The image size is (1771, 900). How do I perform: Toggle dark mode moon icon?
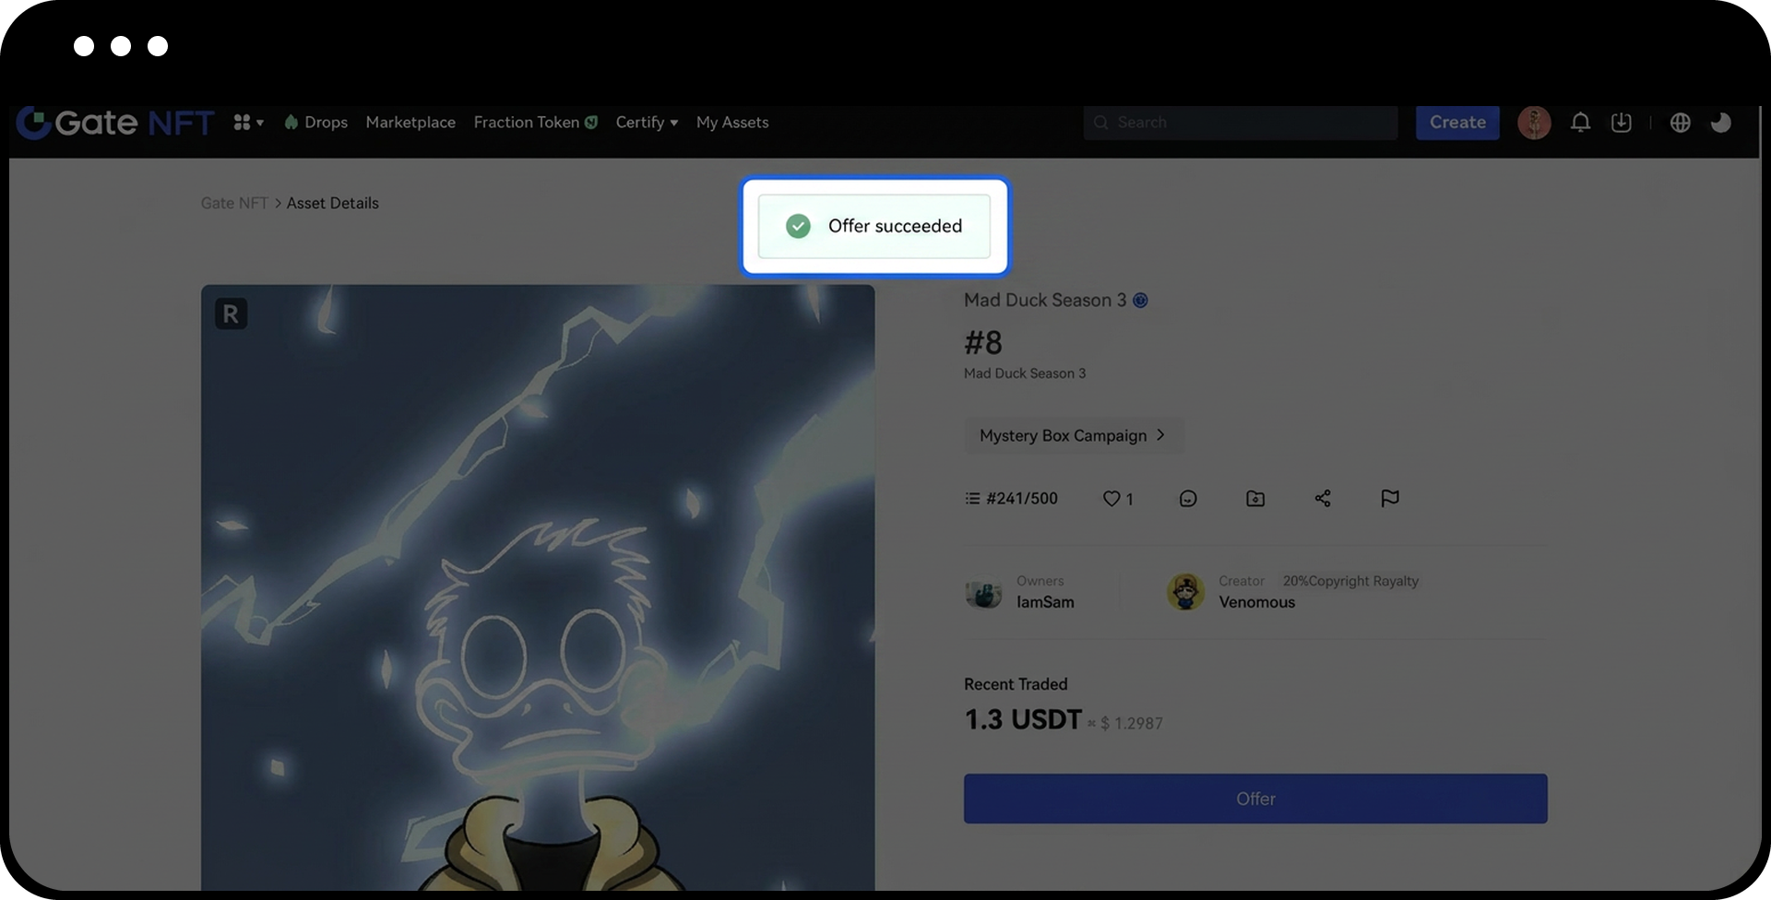point(1720,123)
